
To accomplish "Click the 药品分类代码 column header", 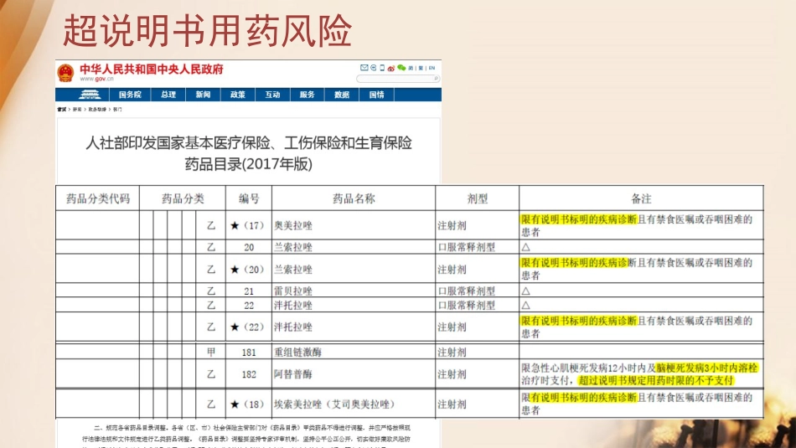I will click(97, 198).
